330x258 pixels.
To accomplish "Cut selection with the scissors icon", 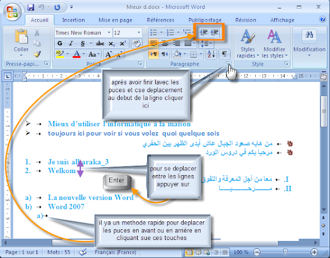I will (37, 33).
